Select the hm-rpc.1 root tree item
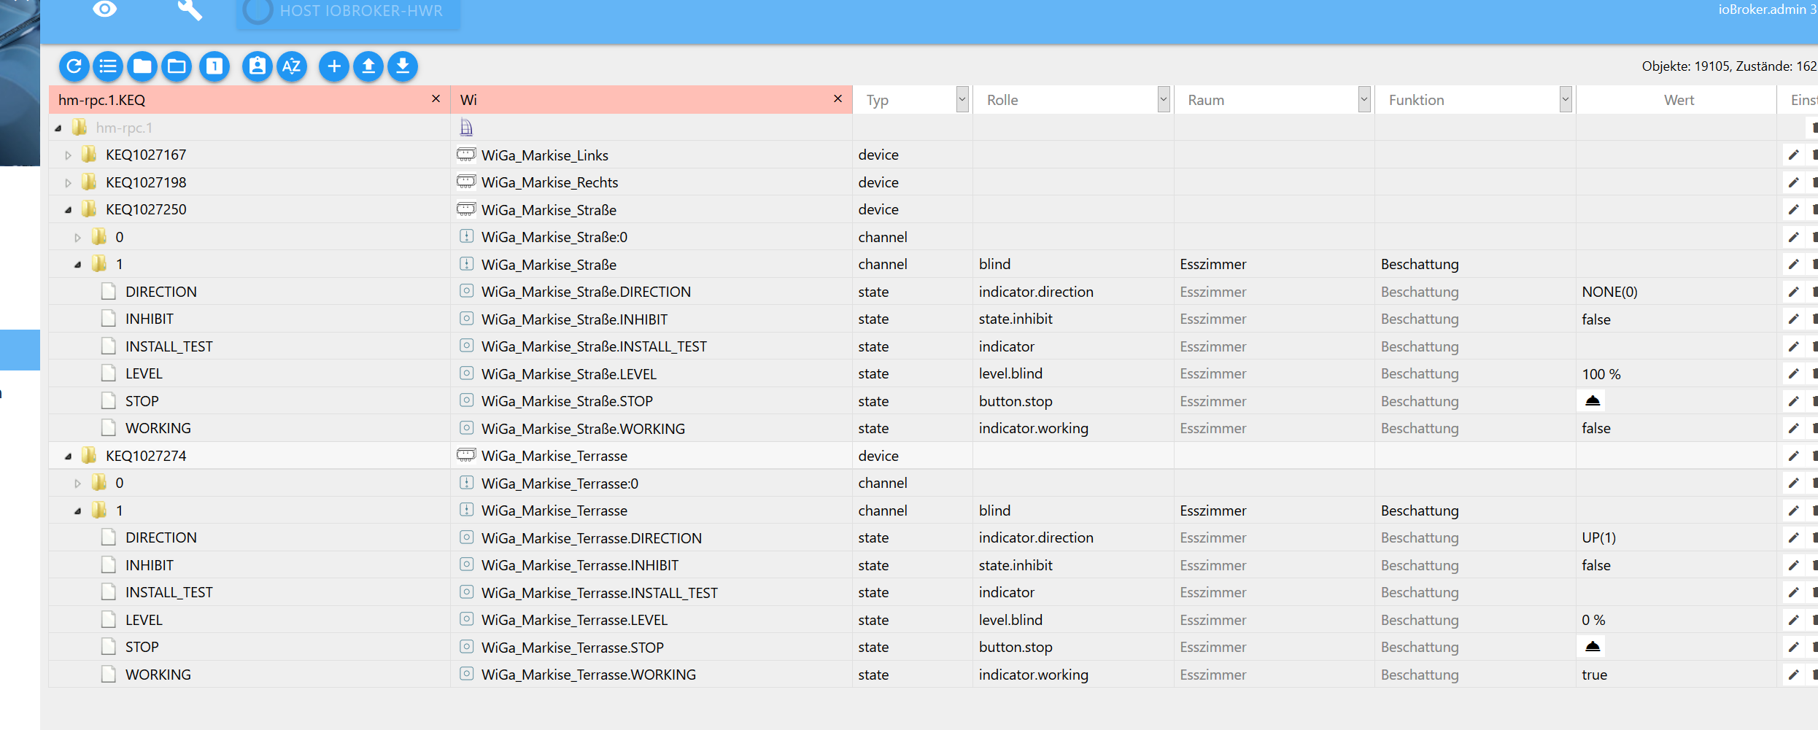Screen dimensions: 1818x730 pyautogui.click(x=124, y=128)
